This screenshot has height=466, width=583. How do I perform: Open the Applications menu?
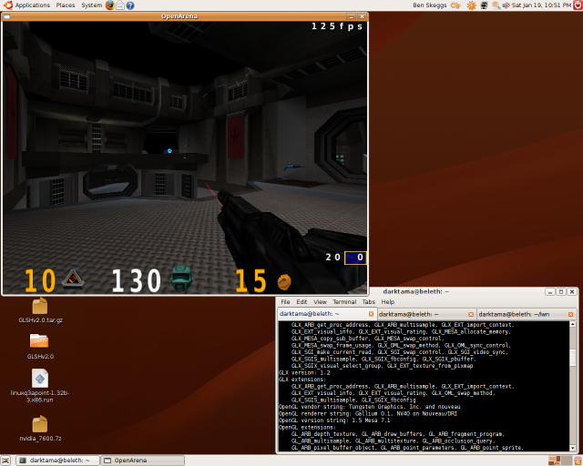(32, 5)
